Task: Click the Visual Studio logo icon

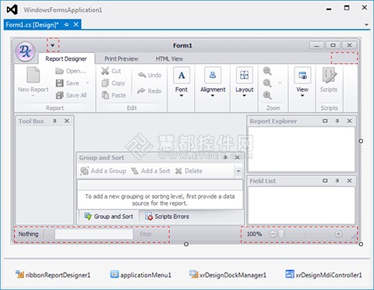Action: 12,10
